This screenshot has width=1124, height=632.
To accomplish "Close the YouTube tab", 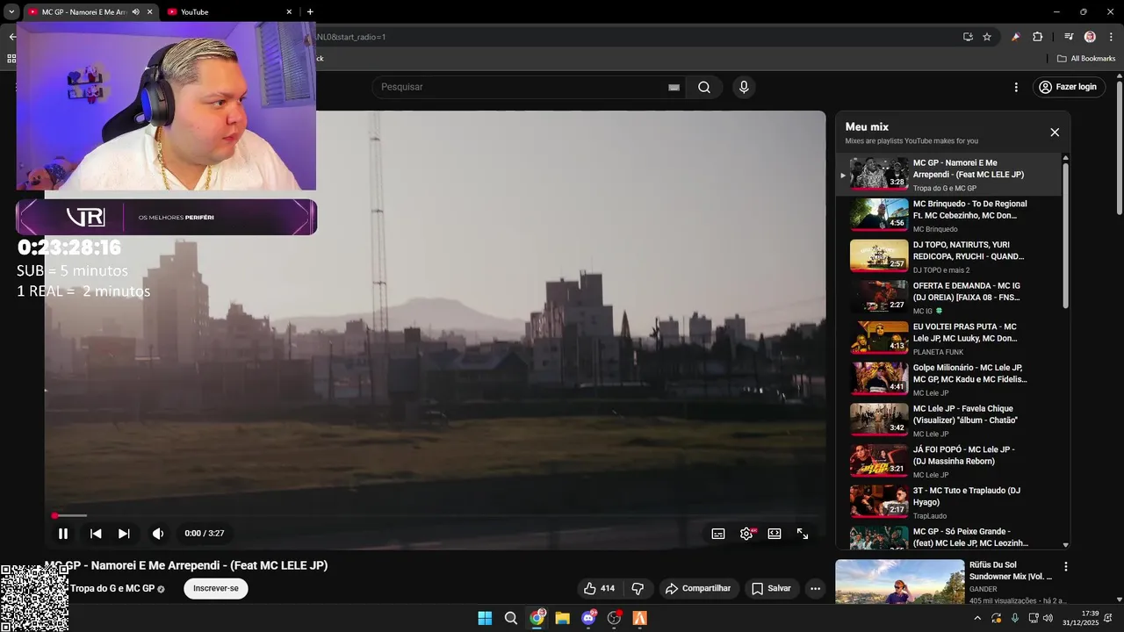I will click(289, 12).
